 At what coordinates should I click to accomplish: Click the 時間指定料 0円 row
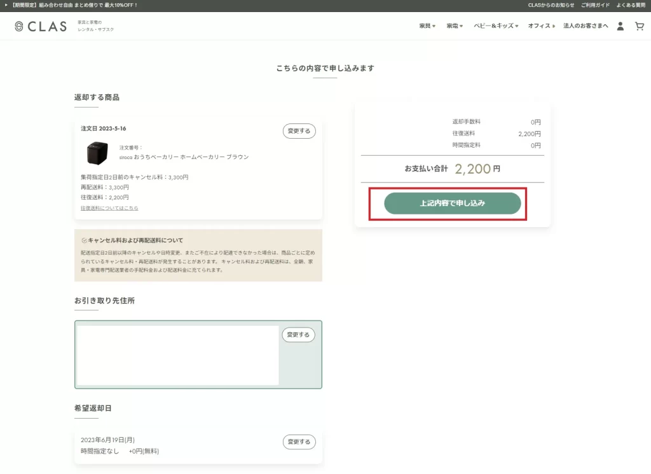point(496,146)
